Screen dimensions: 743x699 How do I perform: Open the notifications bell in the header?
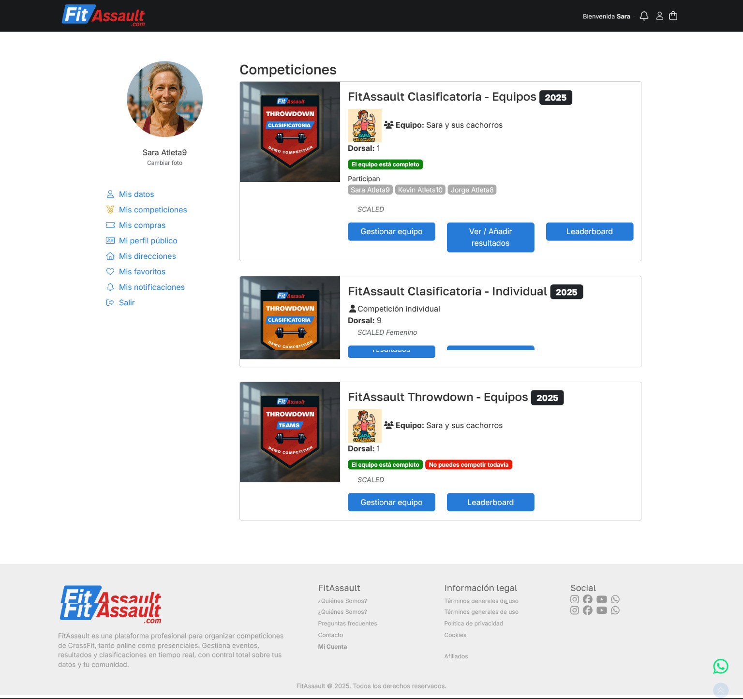tap(644, 16)
